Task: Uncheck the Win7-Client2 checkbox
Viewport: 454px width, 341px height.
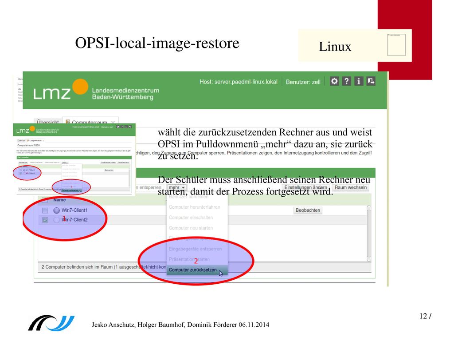Action: click(x=45, y=220)
